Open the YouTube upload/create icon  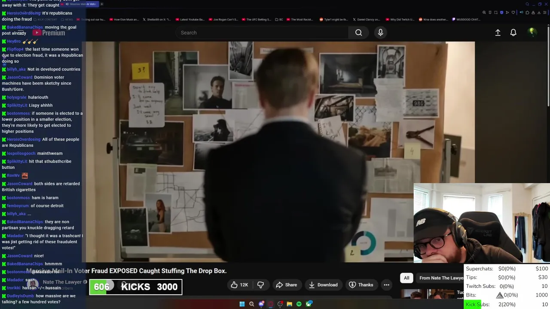tap(498, 33)
